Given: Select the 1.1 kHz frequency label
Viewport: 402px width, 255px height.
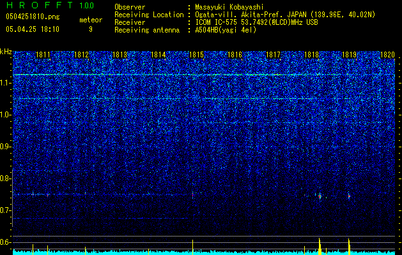Looking at the screenshot, I should coord(6,83).
